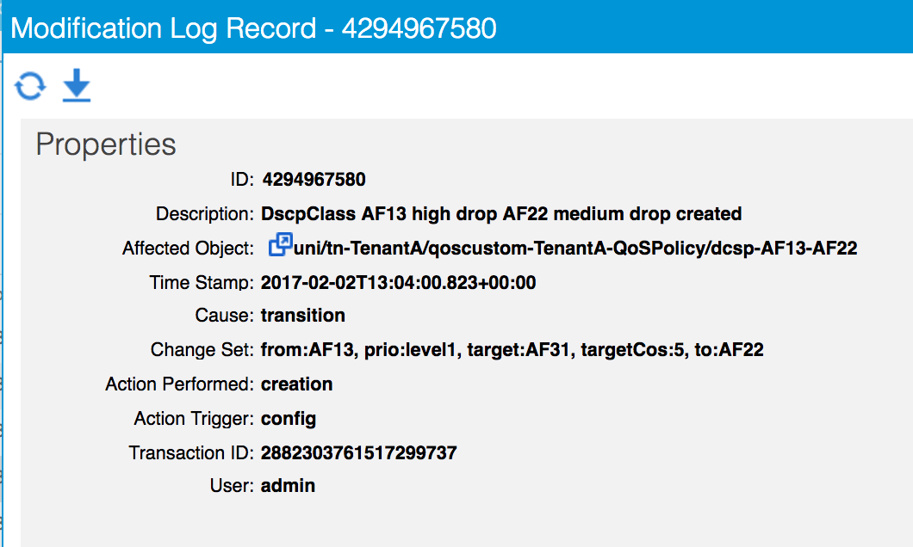Select the Transaction ID number 288230376151729973​7
Viewport: 913px width, 547px height.
click(358, 453)
